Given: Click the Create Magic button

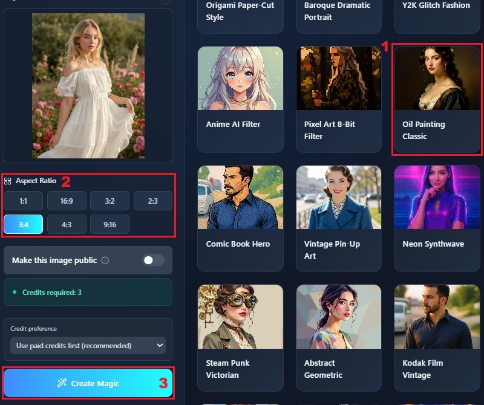Looking at the screenshot, I should point(88,383).
